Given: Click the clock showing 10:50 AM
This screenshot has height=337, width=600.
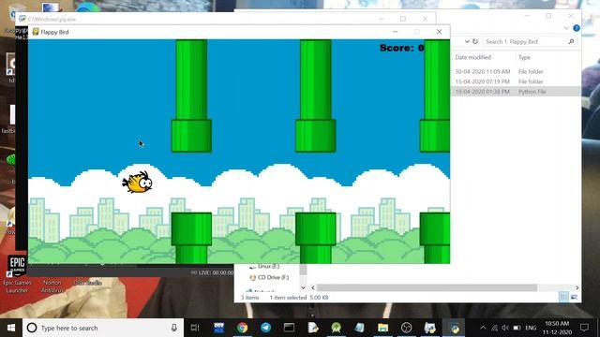Looking at the screenshot, I should coord(557,324).
